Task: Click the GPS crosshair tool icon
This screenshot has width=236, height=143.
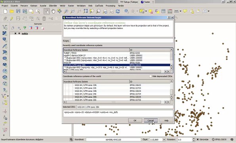Action: tap(5, 111)
